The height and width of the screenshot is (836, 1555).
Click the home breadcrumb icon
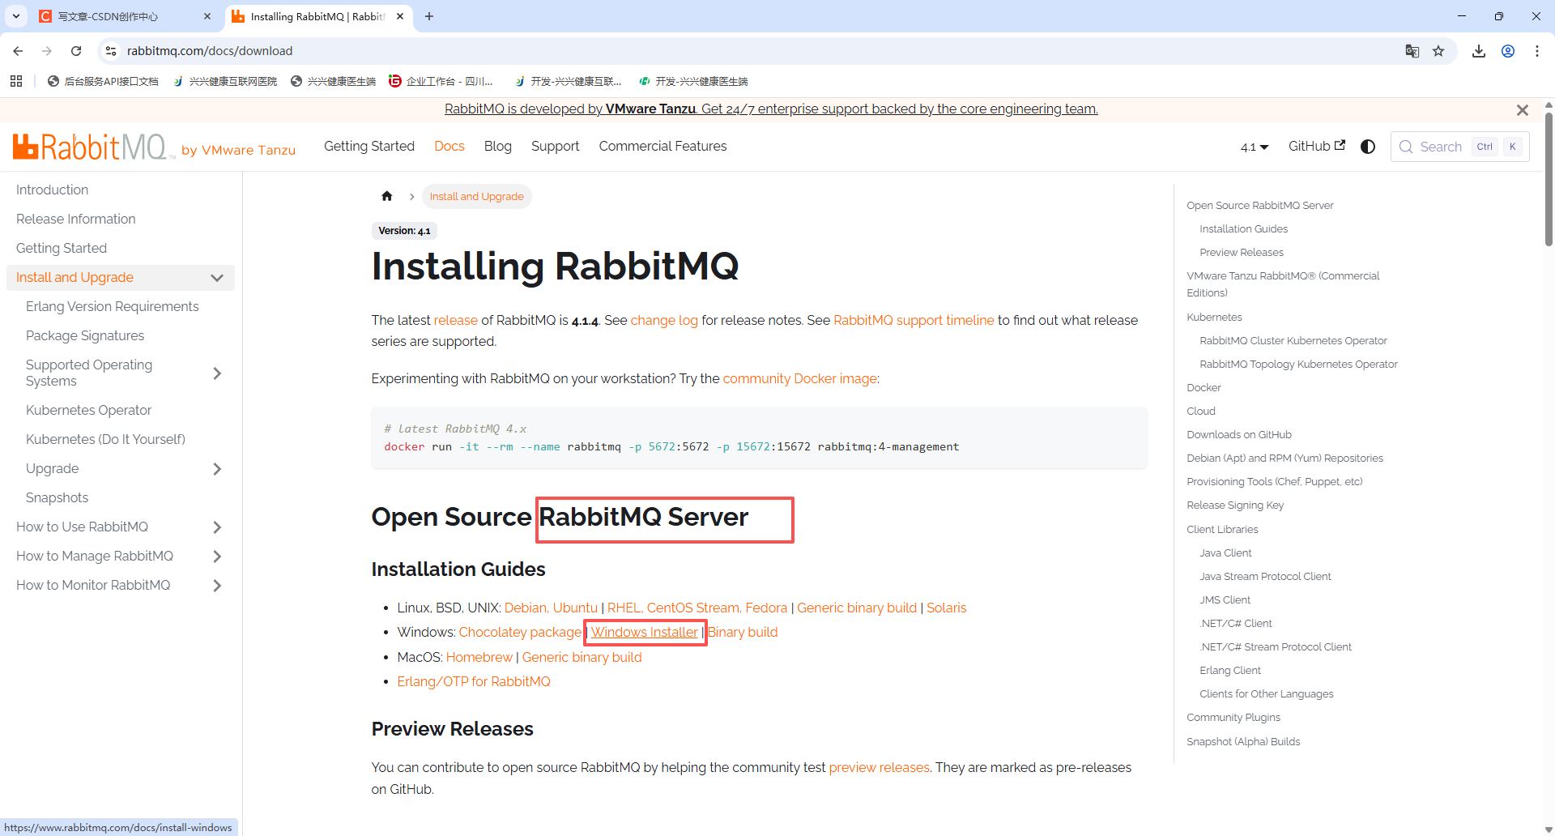(x=387, y=196)
